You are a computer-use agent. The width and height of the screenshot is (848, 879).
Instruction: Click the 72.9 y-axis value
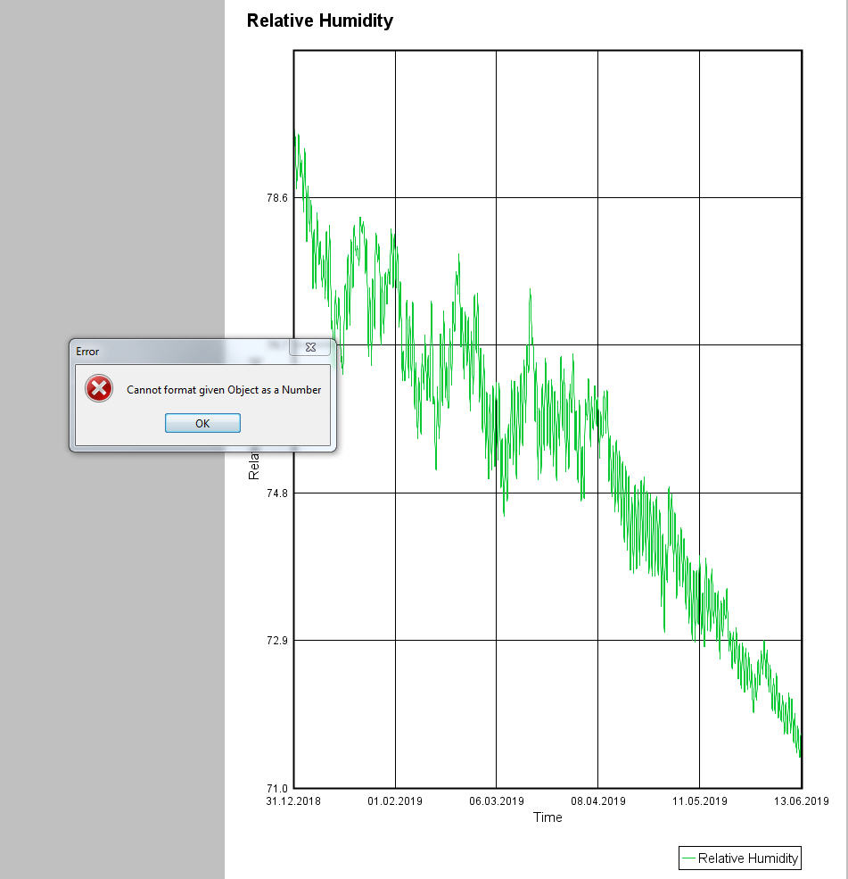point(277,641)
